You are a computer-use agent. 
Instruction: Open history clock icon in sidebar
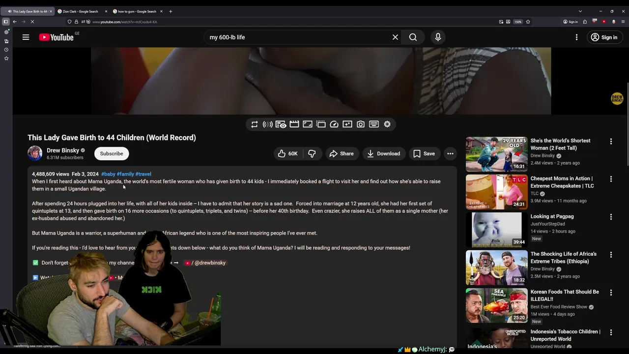[6, 50]
